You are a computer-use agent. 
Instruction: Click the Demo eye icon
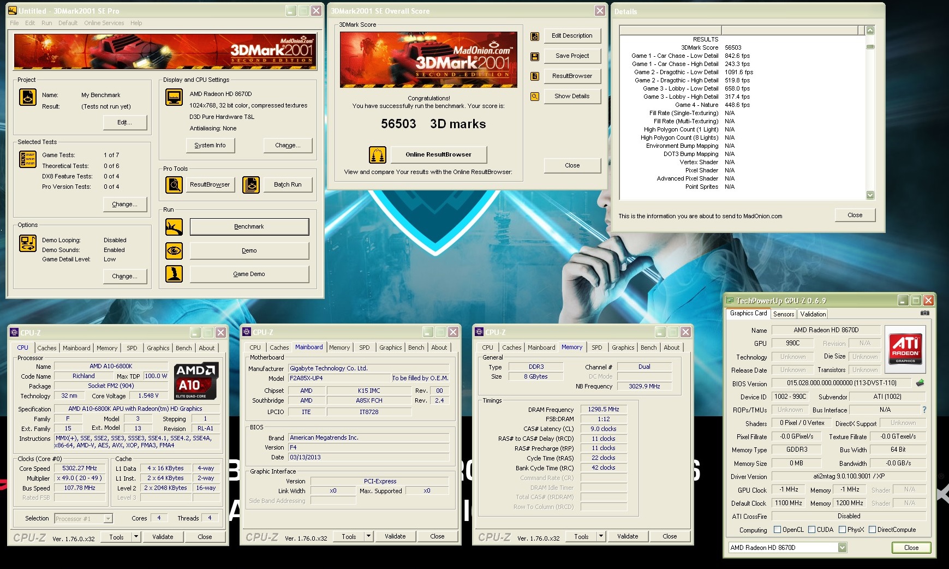[x=174, y=250]
